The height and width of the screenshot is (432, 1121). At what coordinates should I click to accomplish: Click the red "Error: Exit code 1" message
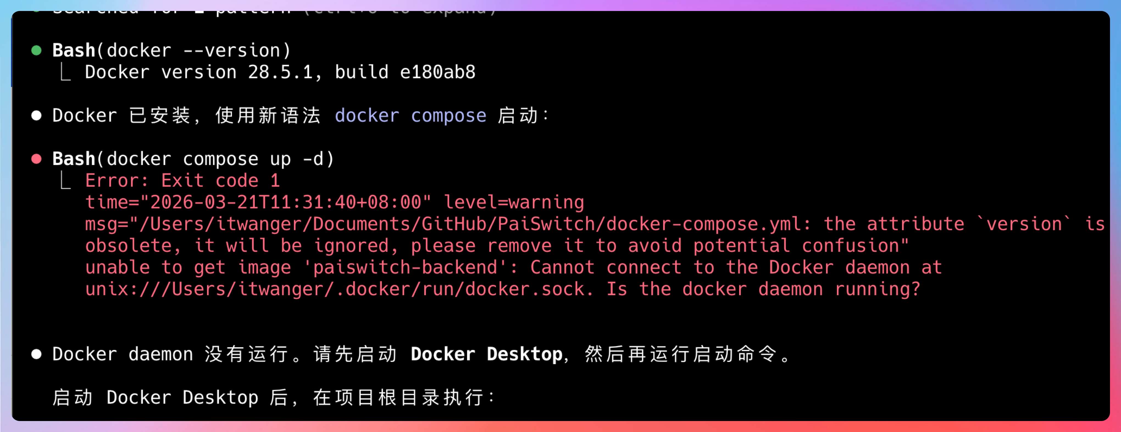tap(182, 180)
